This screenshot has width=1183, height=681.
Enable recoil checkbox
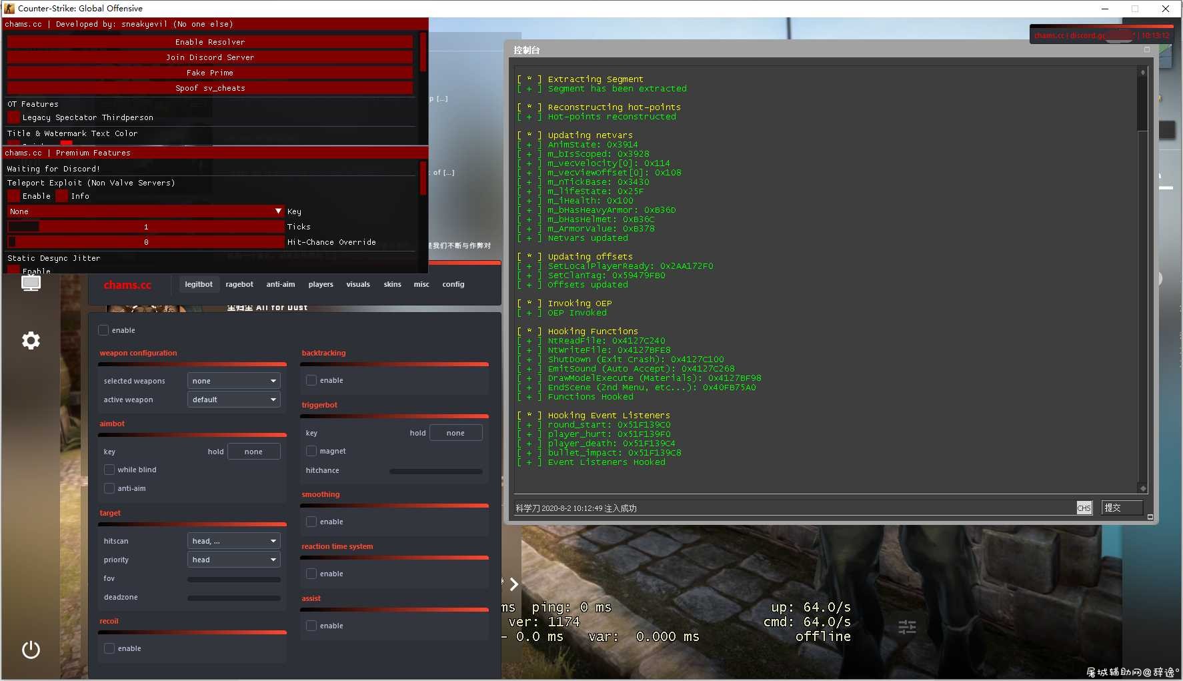(109, 648)
